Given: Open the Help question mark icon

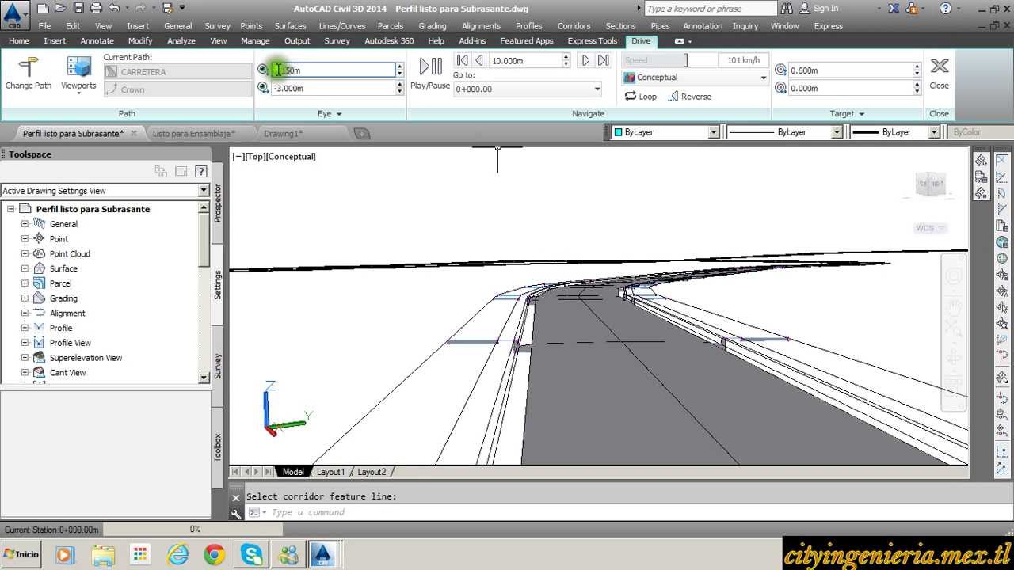Looking at the screenshot, I should (945, 8).
